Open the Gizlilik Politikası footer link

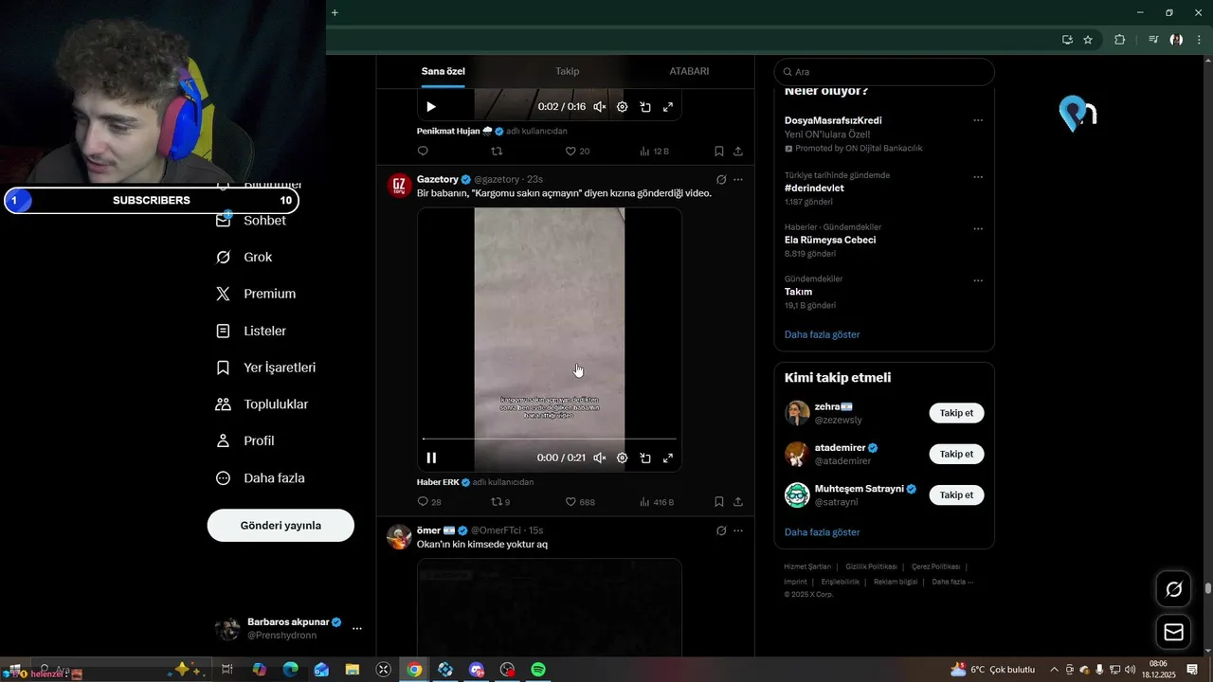(x=871, y=566)
